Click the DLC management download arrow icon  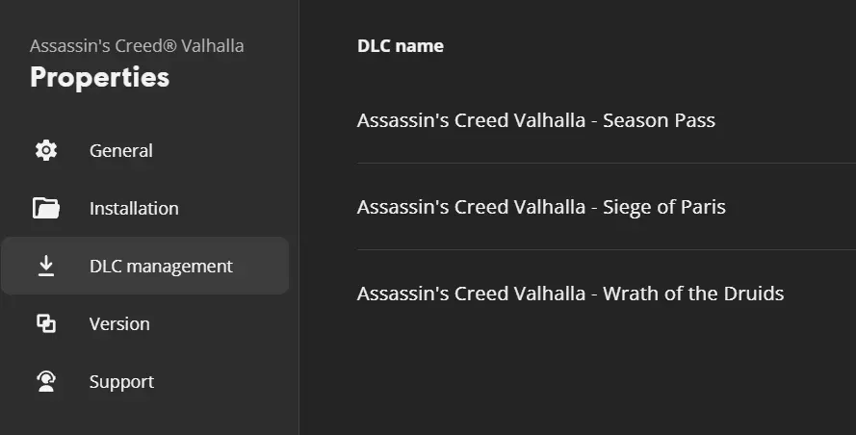click(x=46, y=266)
